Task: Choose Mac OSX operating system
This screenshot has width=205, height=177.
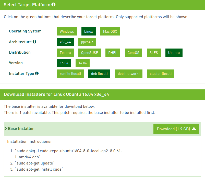Action: coord(110,31)
